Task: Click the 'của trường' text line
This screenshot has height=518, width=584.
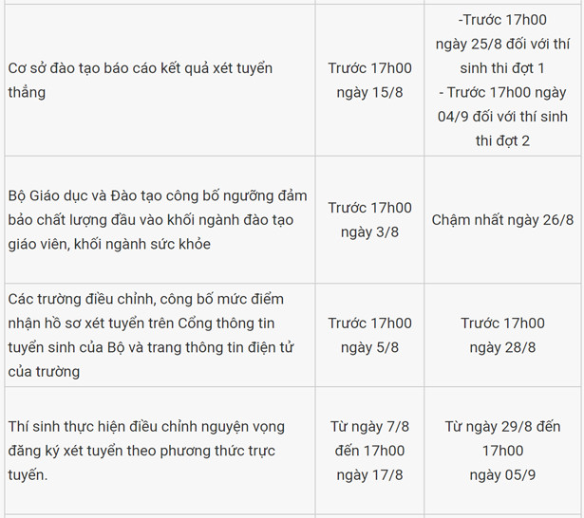Action: (x=44, y=371)
